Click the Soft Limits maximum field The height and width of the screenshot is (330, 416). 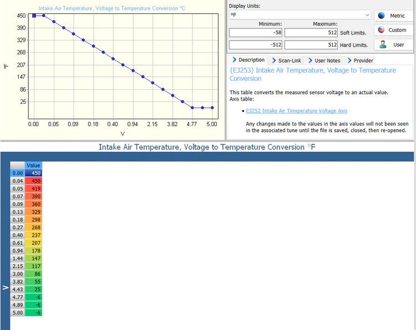pyautogui.click(x=311, y=33)
